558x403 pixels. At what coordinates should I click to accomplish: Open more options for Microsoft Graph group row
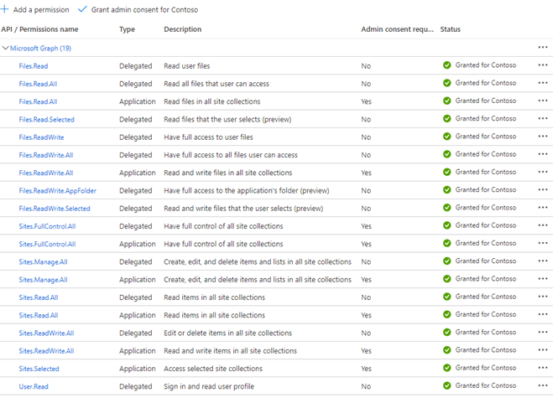coord(543,47)
